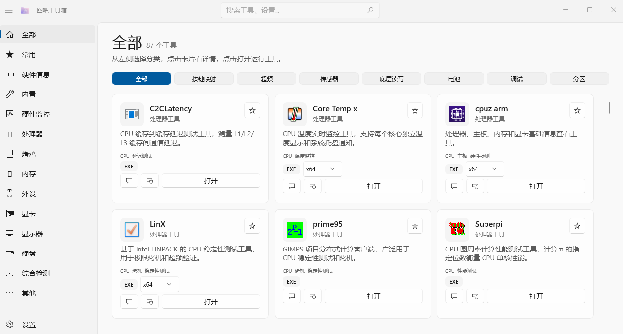Click icon button left of 打开 on LinX
The height and width of the screenshot is (334, 623).
coord(150,302)
